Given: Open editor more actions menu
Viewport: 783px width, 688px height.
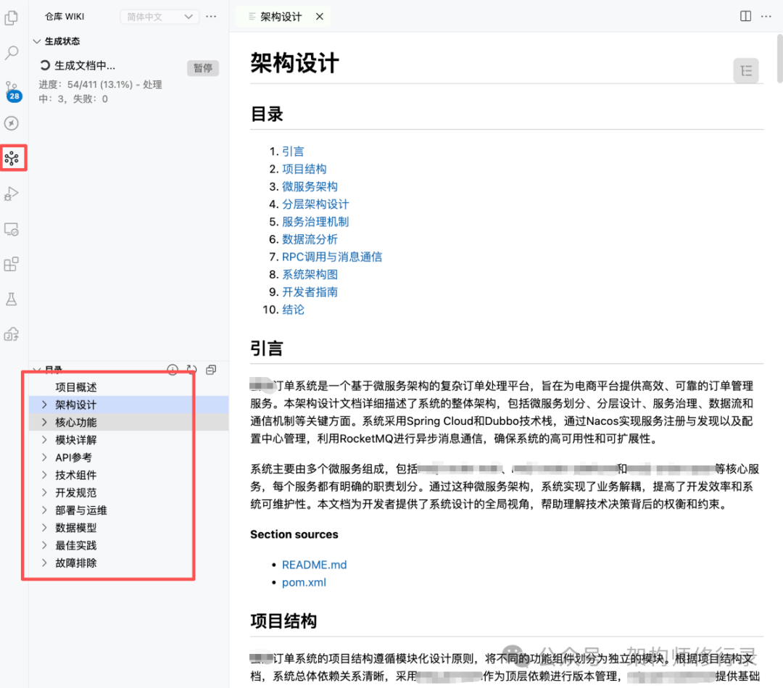Looking at the screenshot, I should tap(766, 17).
